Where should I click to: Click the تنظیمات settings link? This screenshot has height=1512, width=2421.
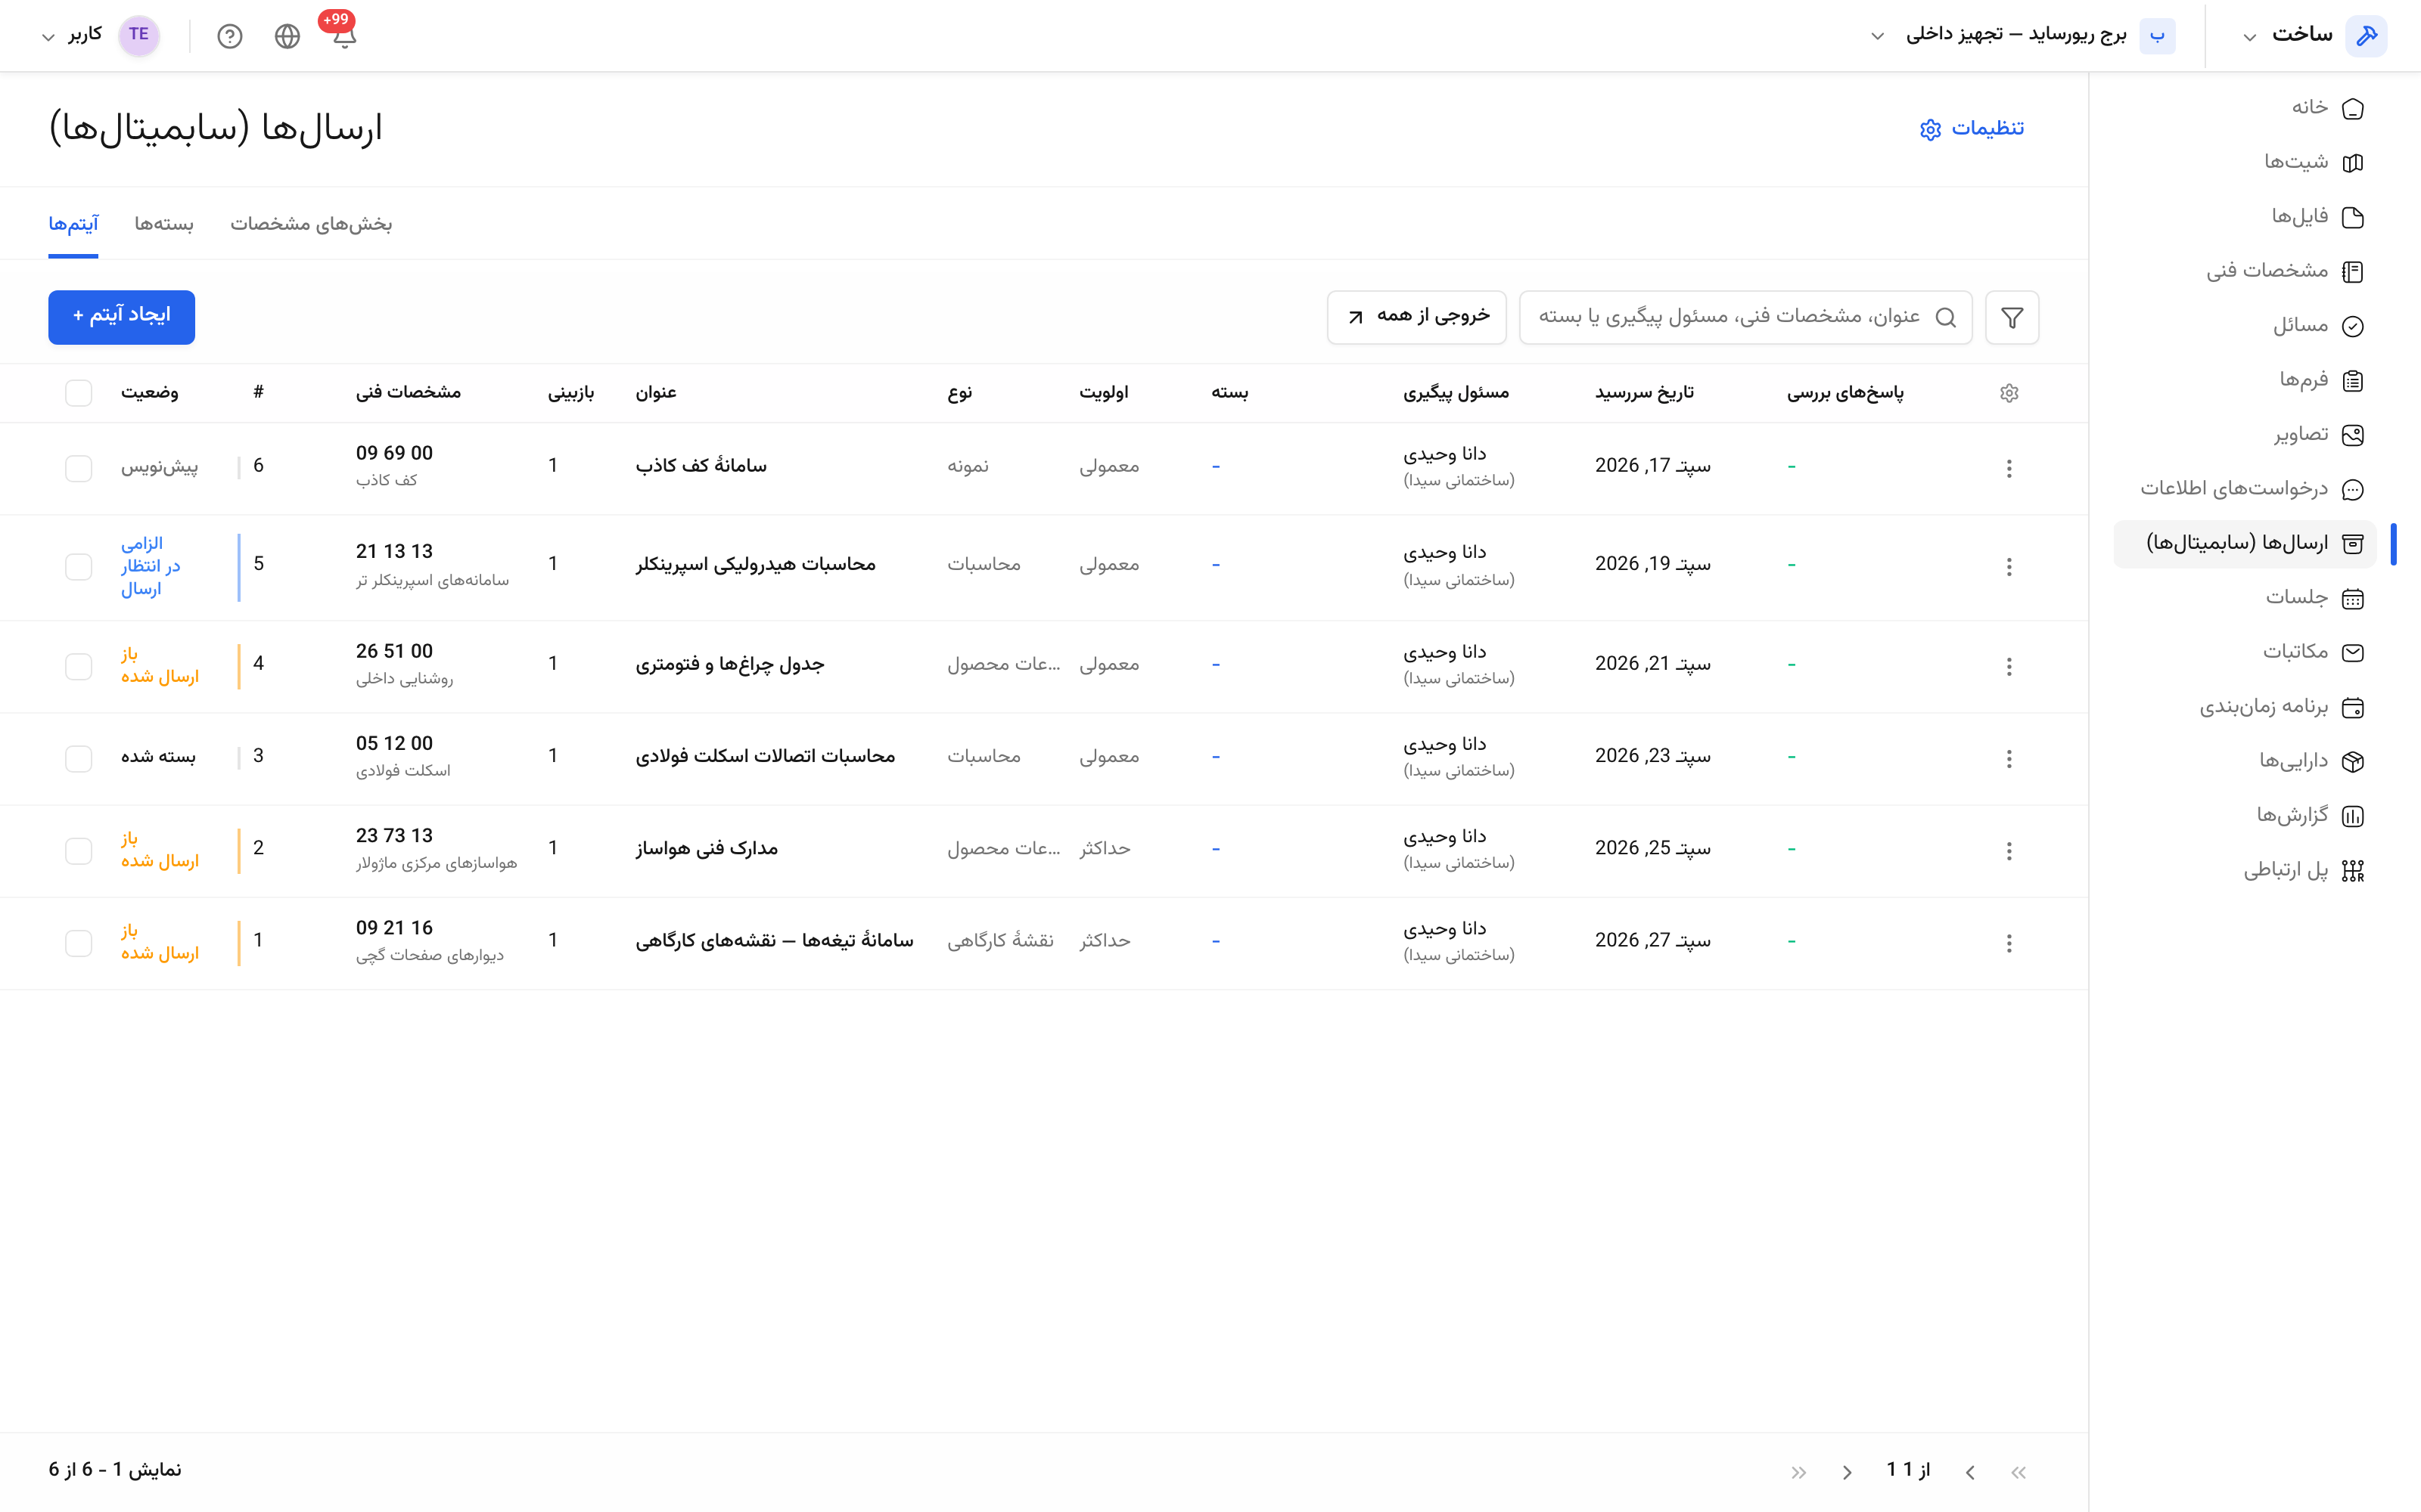click(x=1972, y=129)
